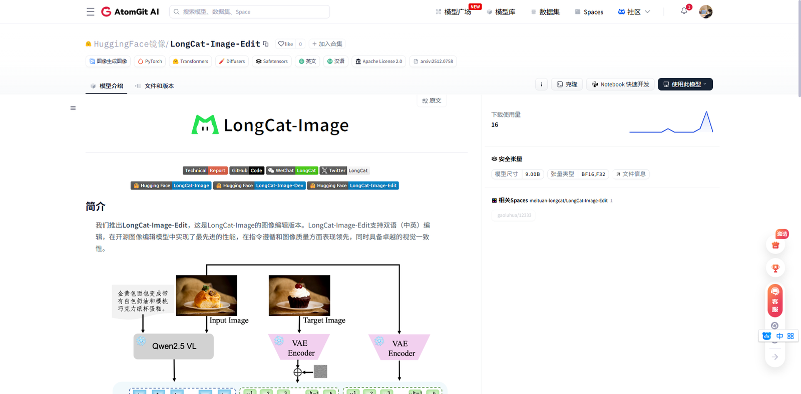
Task: Open the user avatar profile menu
Action: click(x=706, y=11)
